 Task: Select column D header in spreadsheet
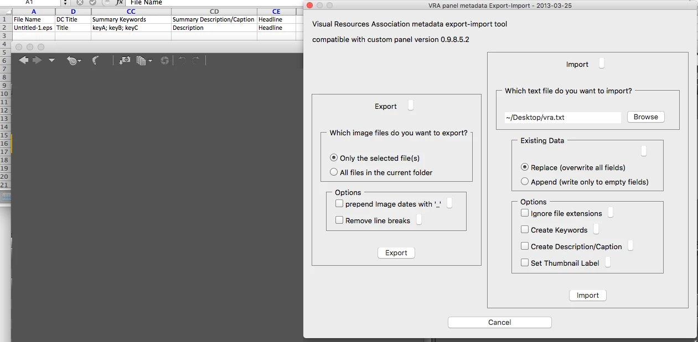coord(73,12)
